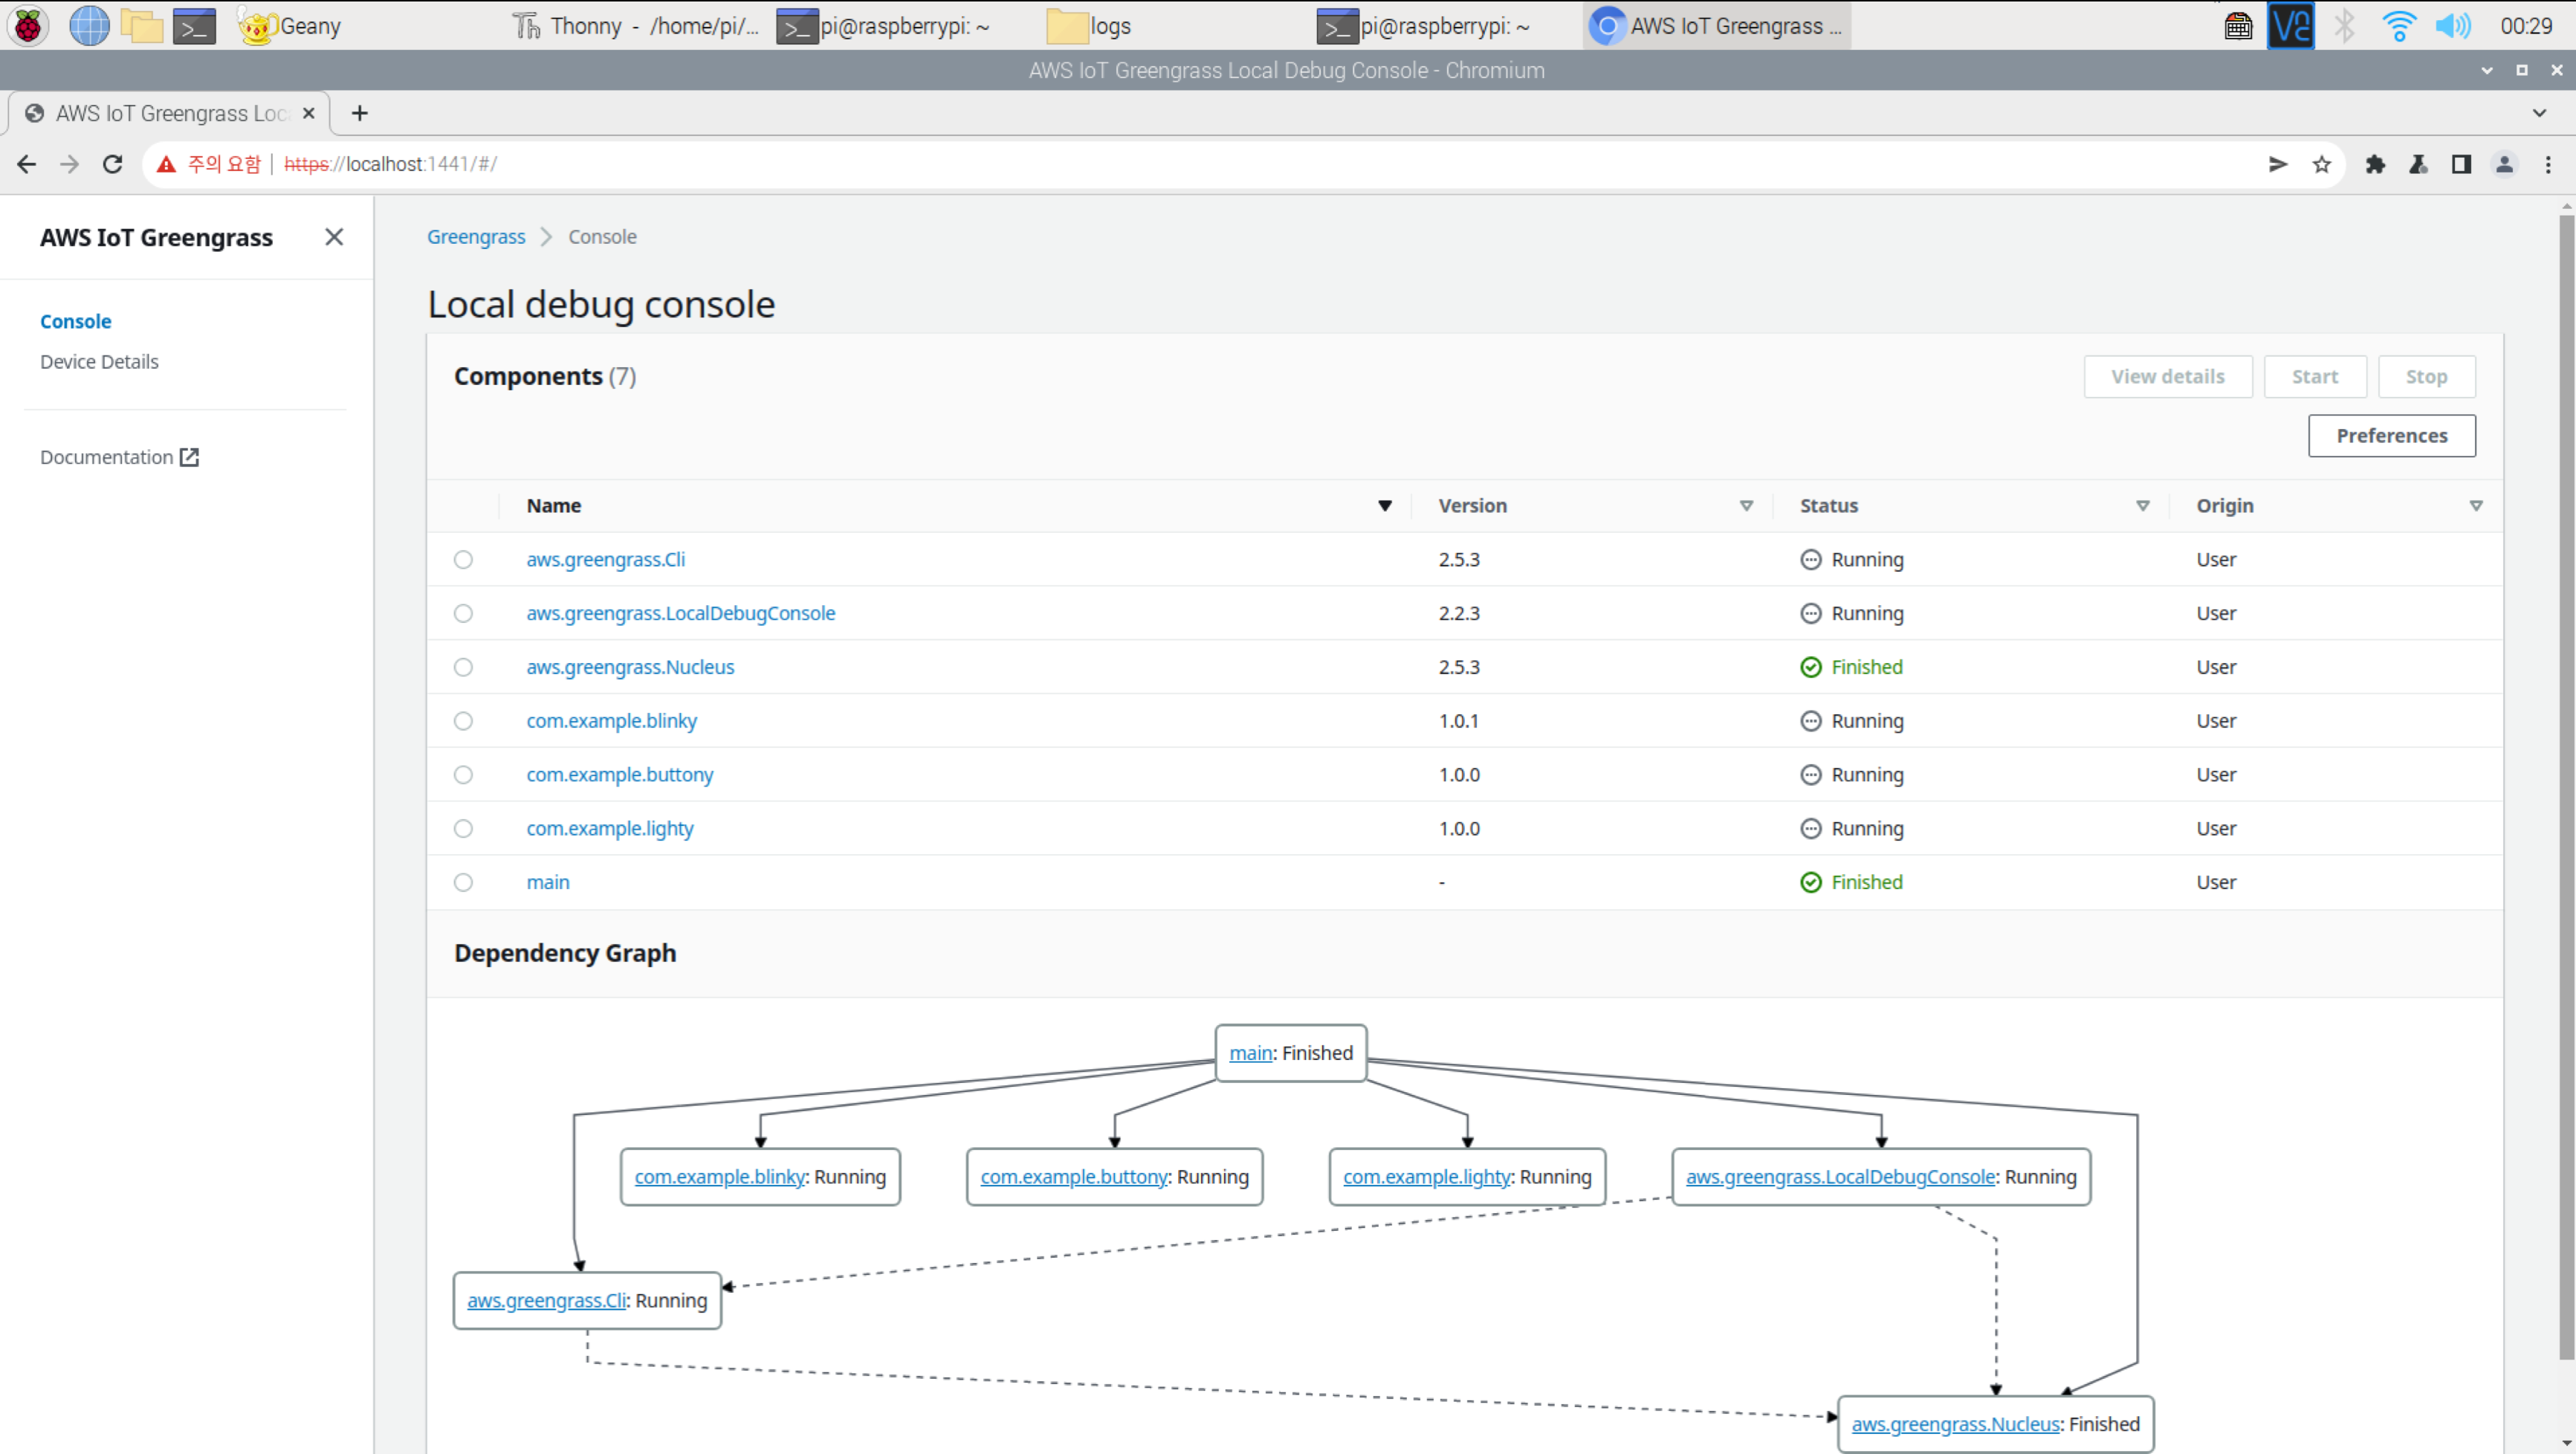The image size is (2576, 1454).
Task: Open the clock showing 00:29
Action: point(2526,26)
